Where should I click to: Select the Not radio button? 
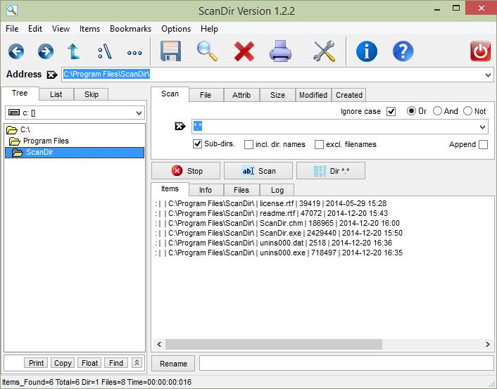coord(467,111)
